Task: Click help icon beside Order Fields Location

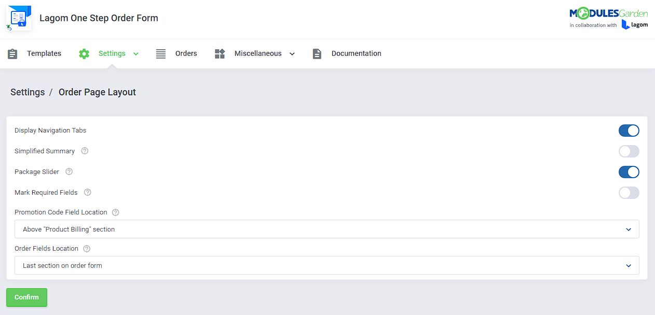Action: (87, 248)
